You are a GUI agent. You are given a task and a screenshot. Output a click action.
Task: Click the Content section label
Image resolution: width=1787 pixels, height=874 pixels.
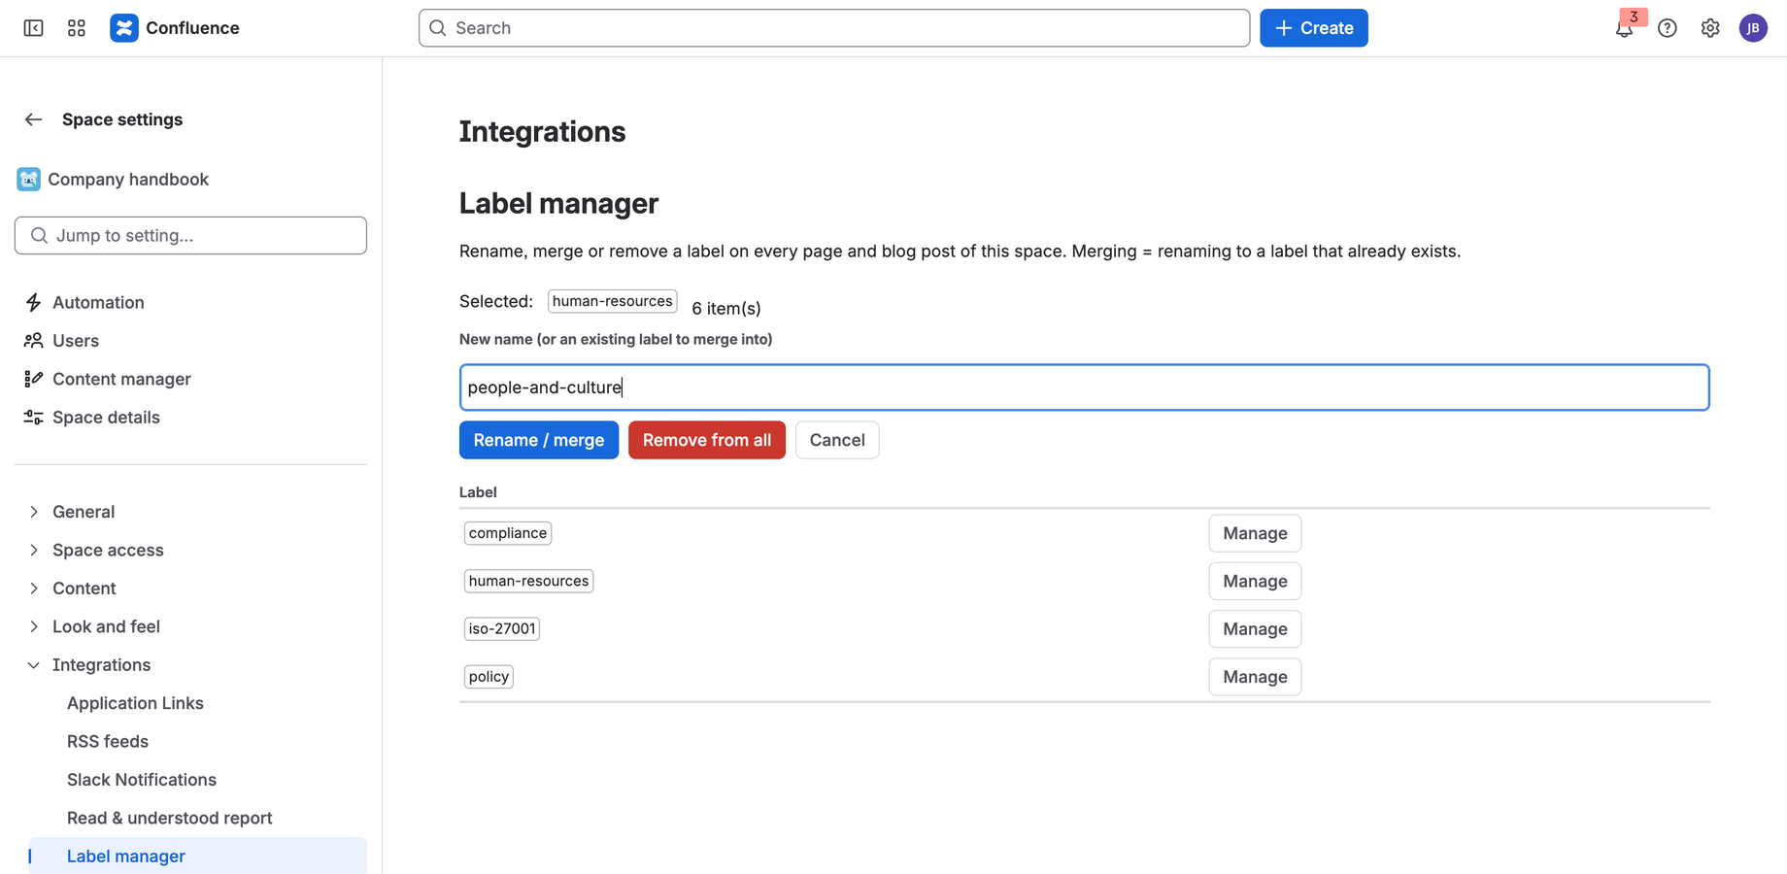pos(84,588)
